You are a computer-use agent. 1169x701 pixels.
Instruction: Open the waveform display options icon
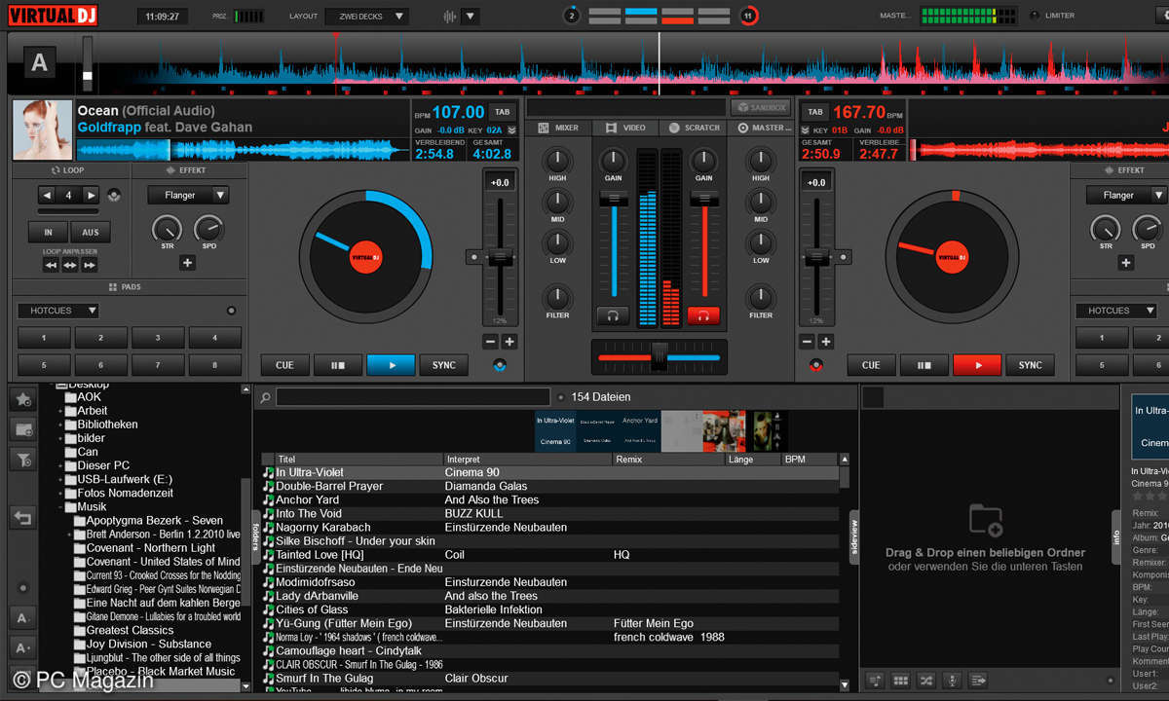pyautogui.click(x=450, y=16)
